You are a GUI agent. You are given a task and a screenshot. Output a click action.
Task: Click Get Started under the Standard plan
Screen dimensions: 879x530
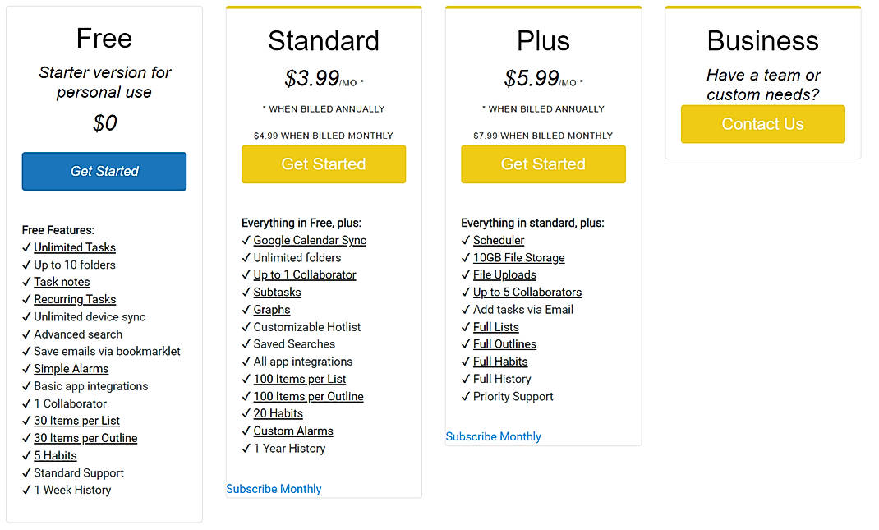click(x=323, y=164)
